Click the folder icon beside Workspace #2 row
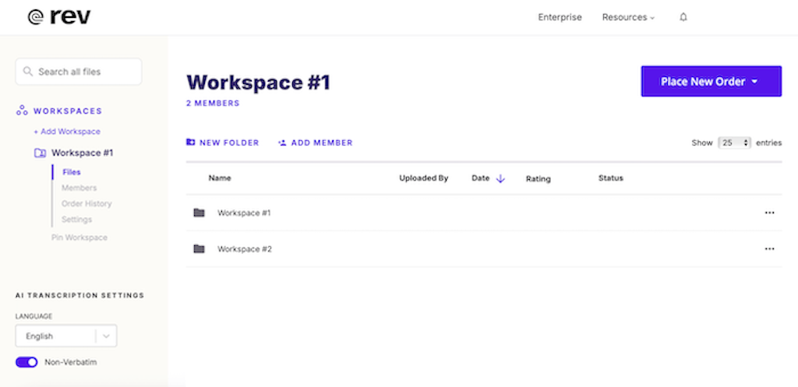 tap(199, 249)
